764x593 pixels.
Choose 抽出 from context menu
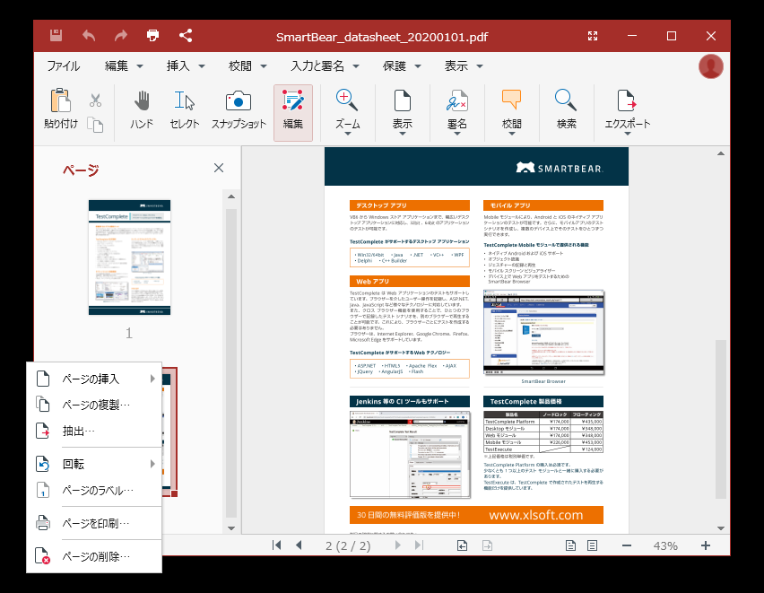[x=94, y=432]
